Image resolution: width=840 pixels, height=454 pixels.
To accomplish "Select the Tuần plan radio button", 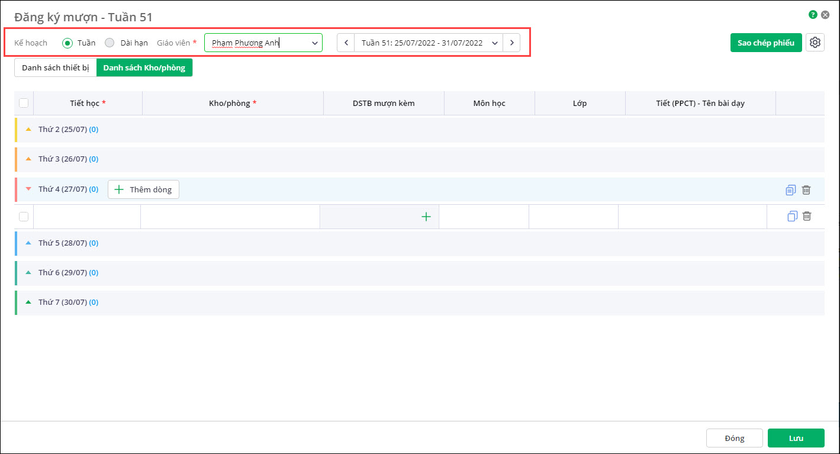I will 67,43.
